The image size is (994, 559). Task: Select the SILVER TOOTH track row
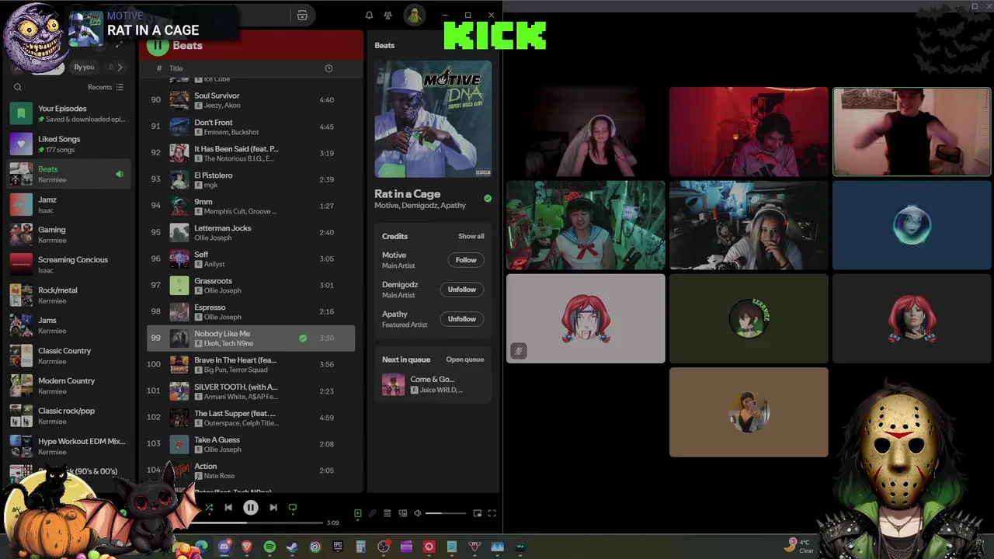(x=251, y=391)
